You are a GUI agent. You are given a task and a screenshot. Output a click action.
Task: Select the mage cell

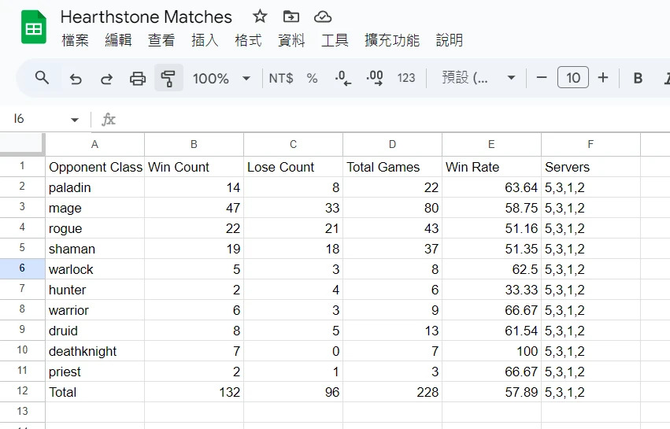(94, 208)
